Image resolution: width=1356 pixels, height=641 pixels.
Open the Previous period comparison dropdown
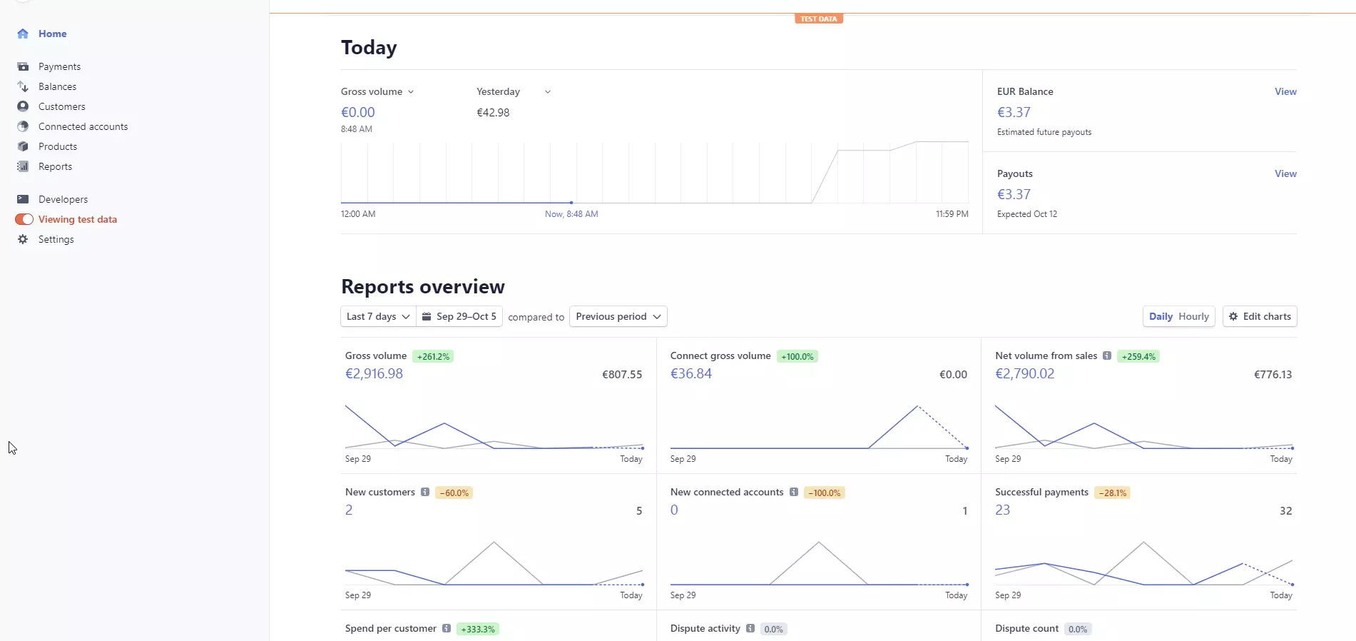coord(618,316)
